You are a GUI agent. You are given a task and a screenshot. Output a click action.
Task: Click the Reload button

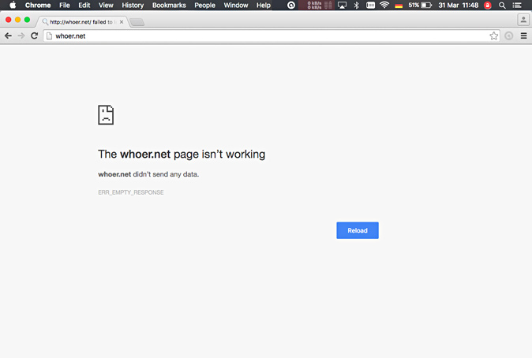358,230
